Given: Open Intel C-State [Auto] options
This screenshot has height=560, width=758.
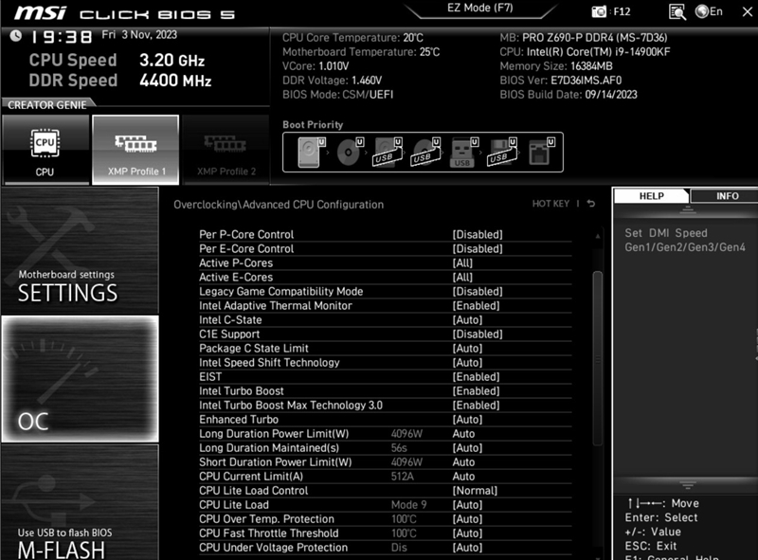Looking at the screenshot, I should pyautogui.click(x=467, y=319).
